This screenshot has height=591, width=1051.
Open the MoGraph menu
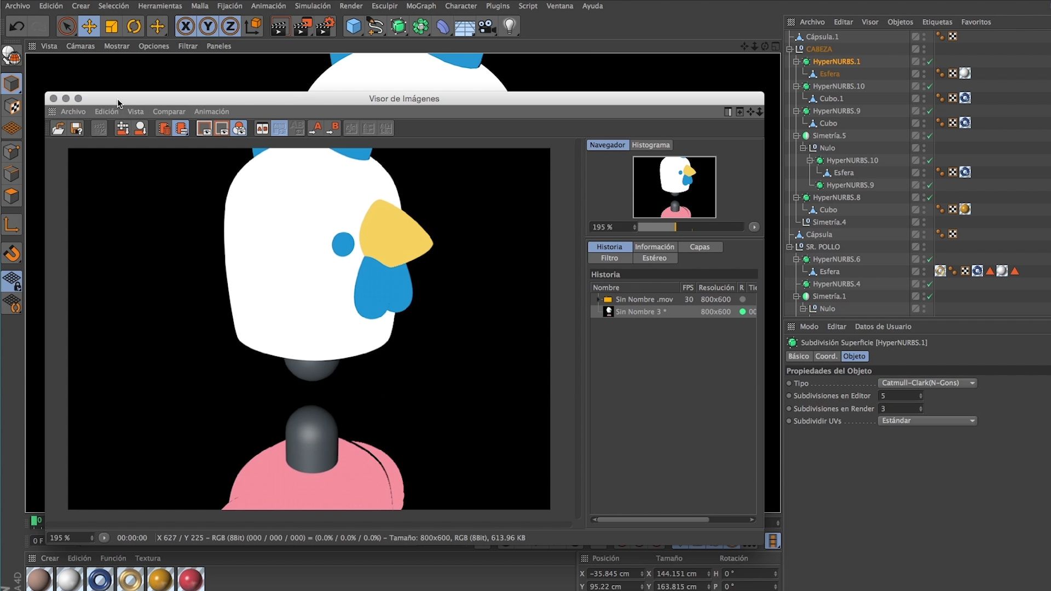(x=421, y=6)
